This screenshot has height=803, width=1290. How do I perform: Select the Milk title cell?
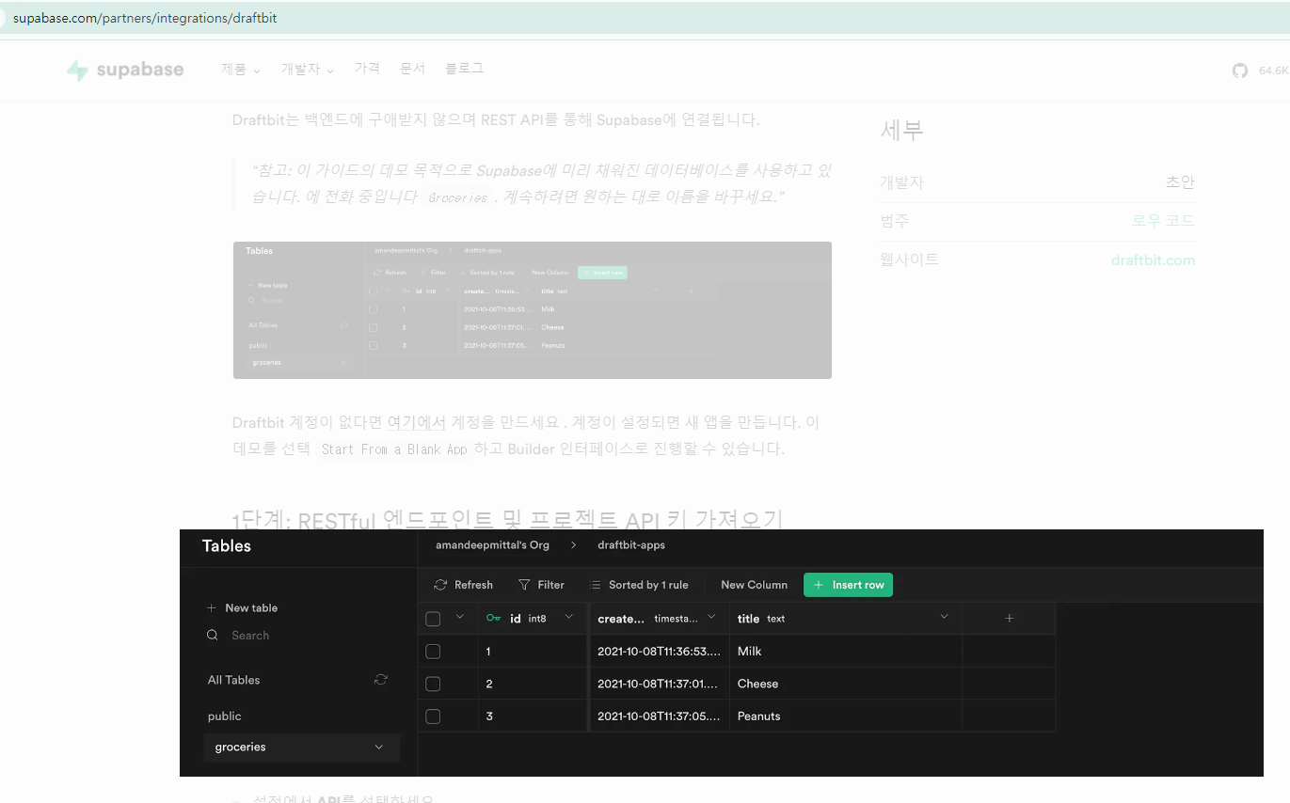[x=846, y=652]
